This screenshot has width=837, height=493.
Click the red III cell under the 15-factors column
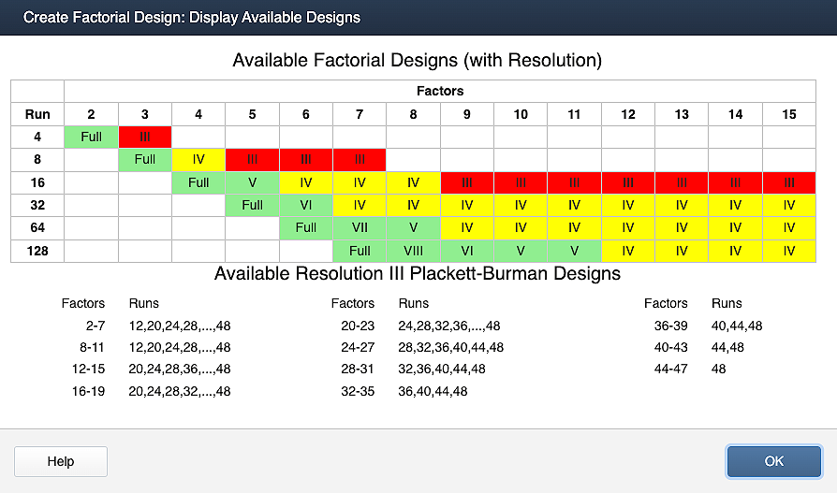click(789, 182)
